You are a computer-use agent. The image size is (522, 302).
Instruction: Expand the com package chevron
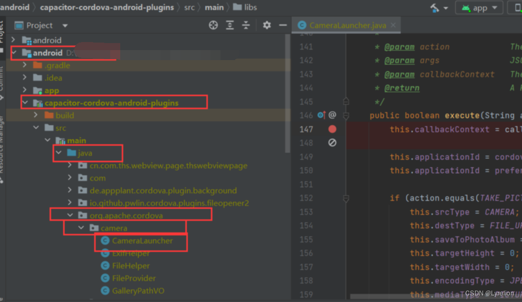70,178
